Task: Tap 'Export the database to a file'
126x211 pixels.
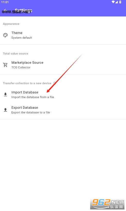Action: pos(31,112)
